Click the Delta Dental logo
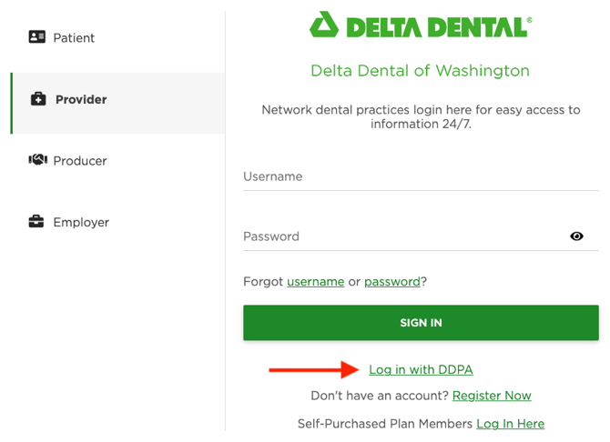Image resolution: width=610 pixels, height=442 pixels. pos(420,25)
